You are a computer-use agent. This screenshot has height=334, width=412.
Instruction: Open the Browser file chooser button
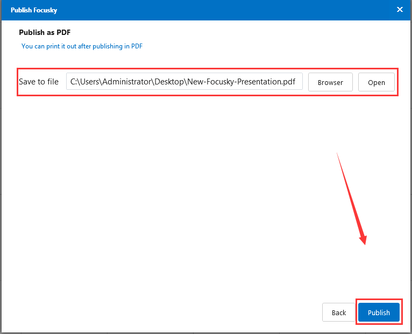pos(330,82)
